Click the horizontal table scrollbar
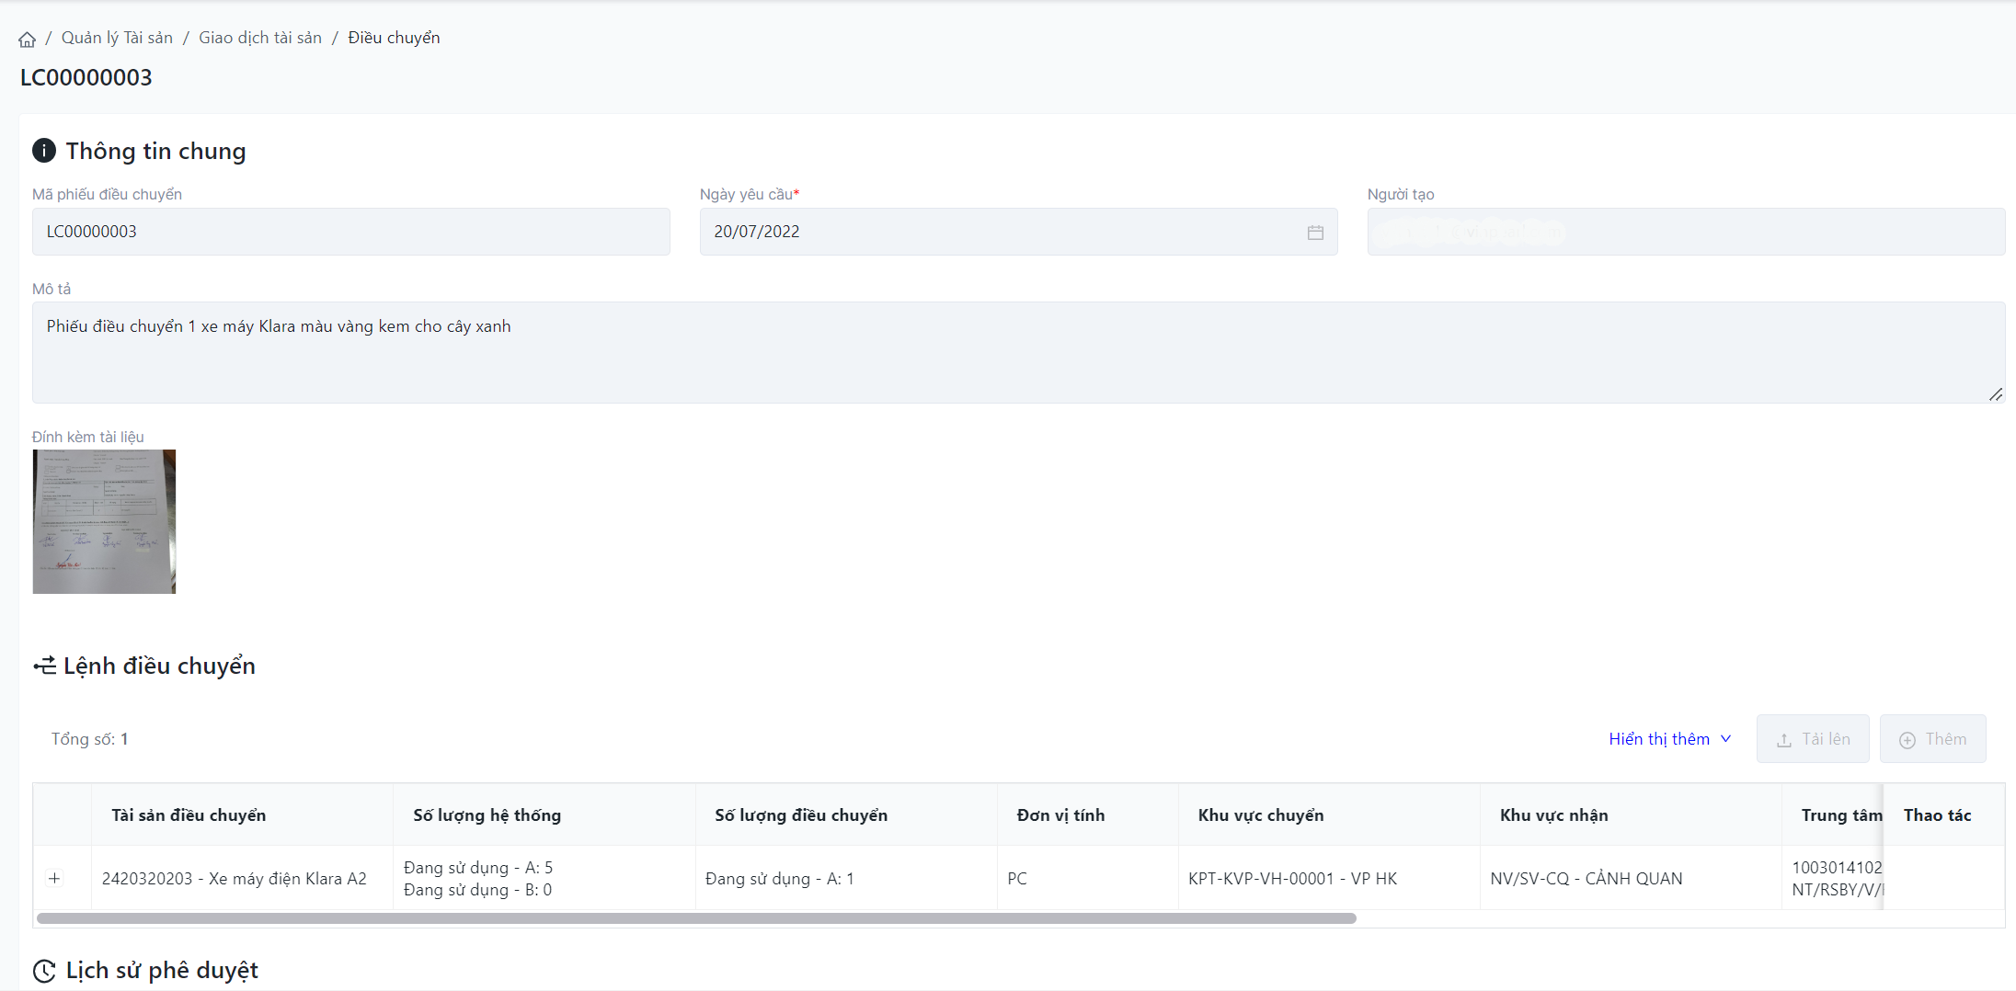 point(695,918)
